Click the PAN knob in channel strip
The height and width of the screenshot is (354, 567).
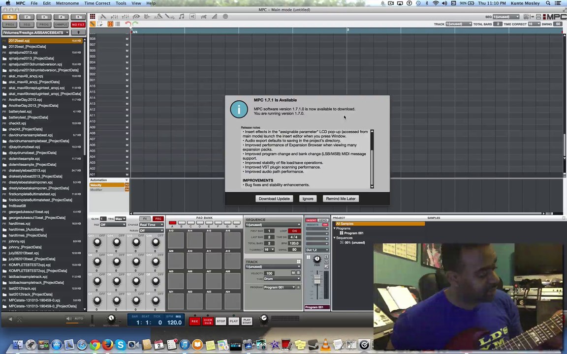(317, 259)
